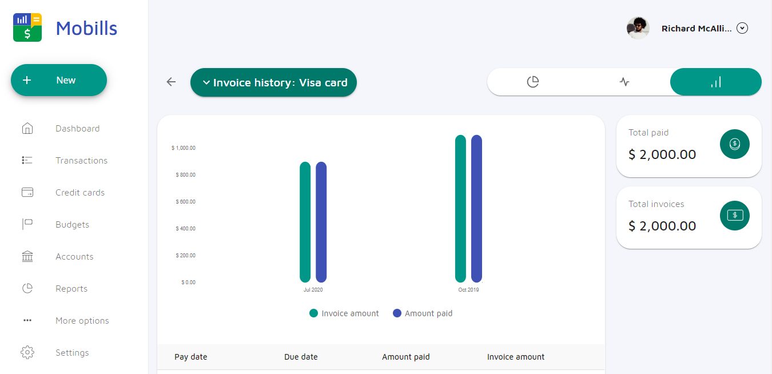Toggle the Invoice amount legend swatch
The width and height of the screenshot is (772, 374).
click(313, 313)
